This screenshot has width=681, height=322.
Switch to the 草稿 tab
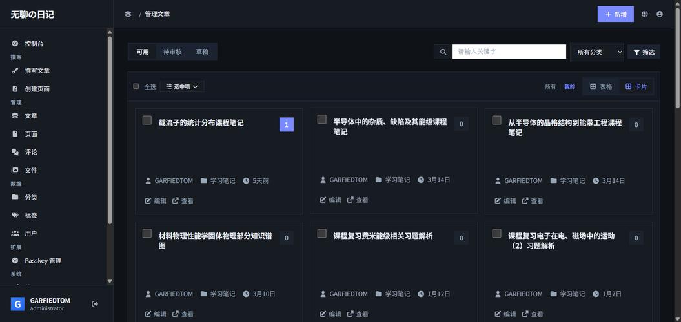click(x=202, y=52)
